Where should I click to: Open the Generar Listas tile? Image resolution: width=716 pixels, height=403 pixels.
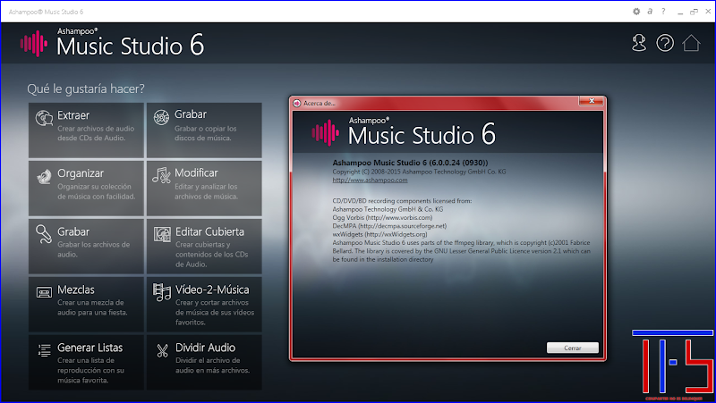[86, 363]
